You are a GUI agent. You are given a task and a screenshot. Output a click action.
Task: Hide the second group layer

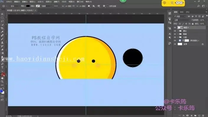coord(175,34)
